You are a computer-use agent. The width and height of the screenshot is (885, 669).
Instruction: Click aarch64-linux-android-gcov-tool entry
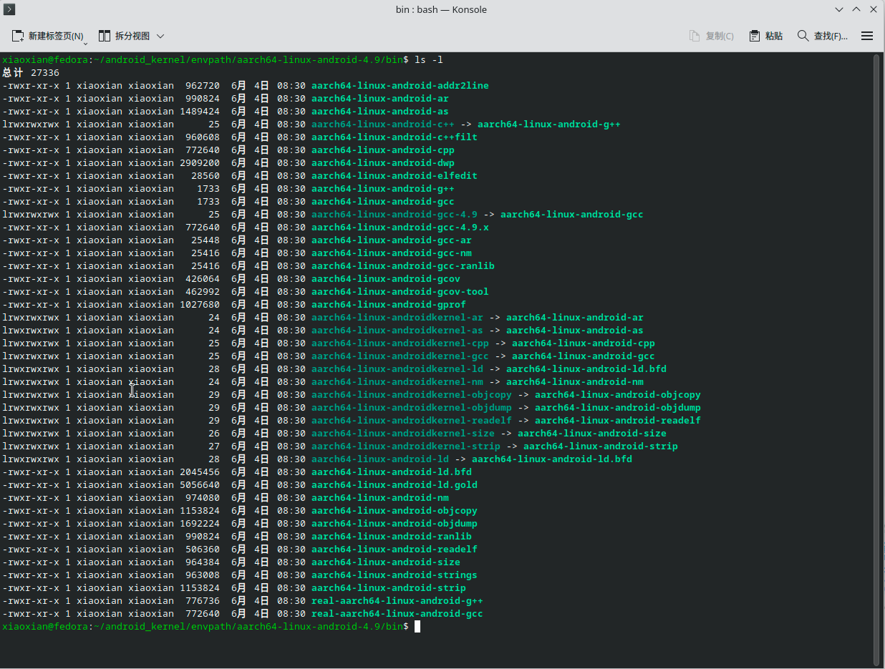click(400, 292)
